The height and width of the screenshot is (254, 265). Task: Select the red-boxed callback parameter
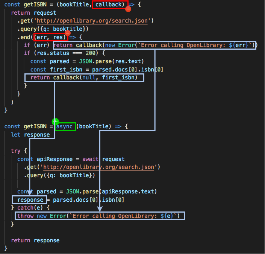tap(109, 5)
